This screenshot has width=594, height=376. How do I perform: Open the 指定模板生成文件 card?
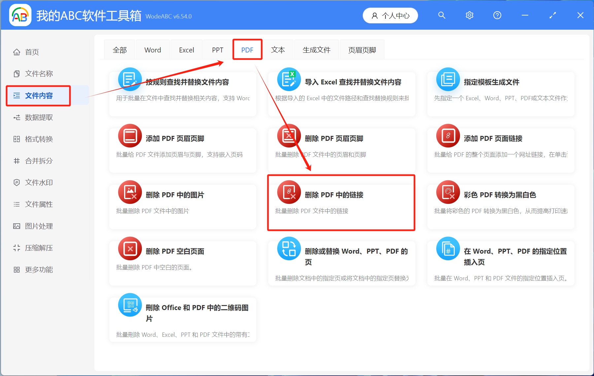500,90
